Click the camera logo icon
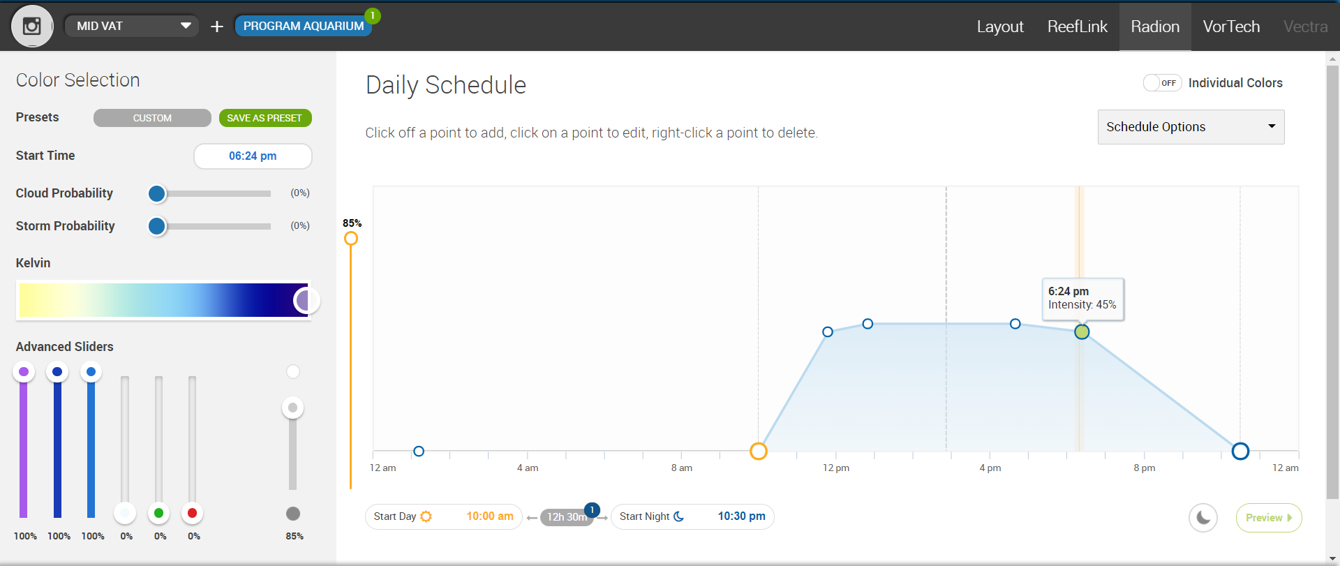The width and height of the screenshot is (1340, 566). tap(32, 27)
